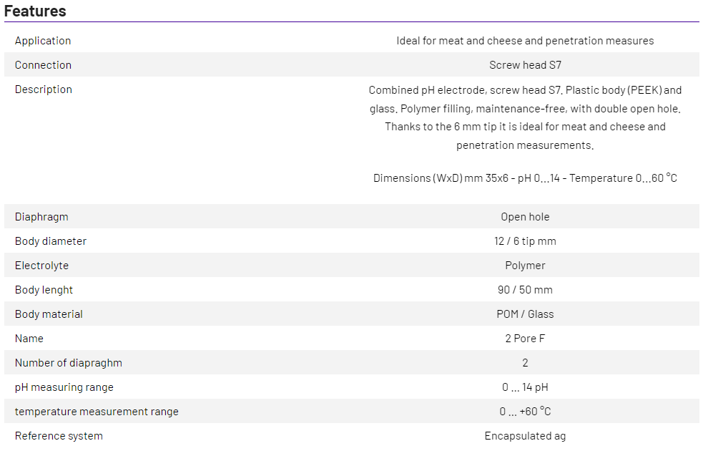
Task: Click the Diaphragm row label
Action: pyautogui.click(x=41, y=217)
